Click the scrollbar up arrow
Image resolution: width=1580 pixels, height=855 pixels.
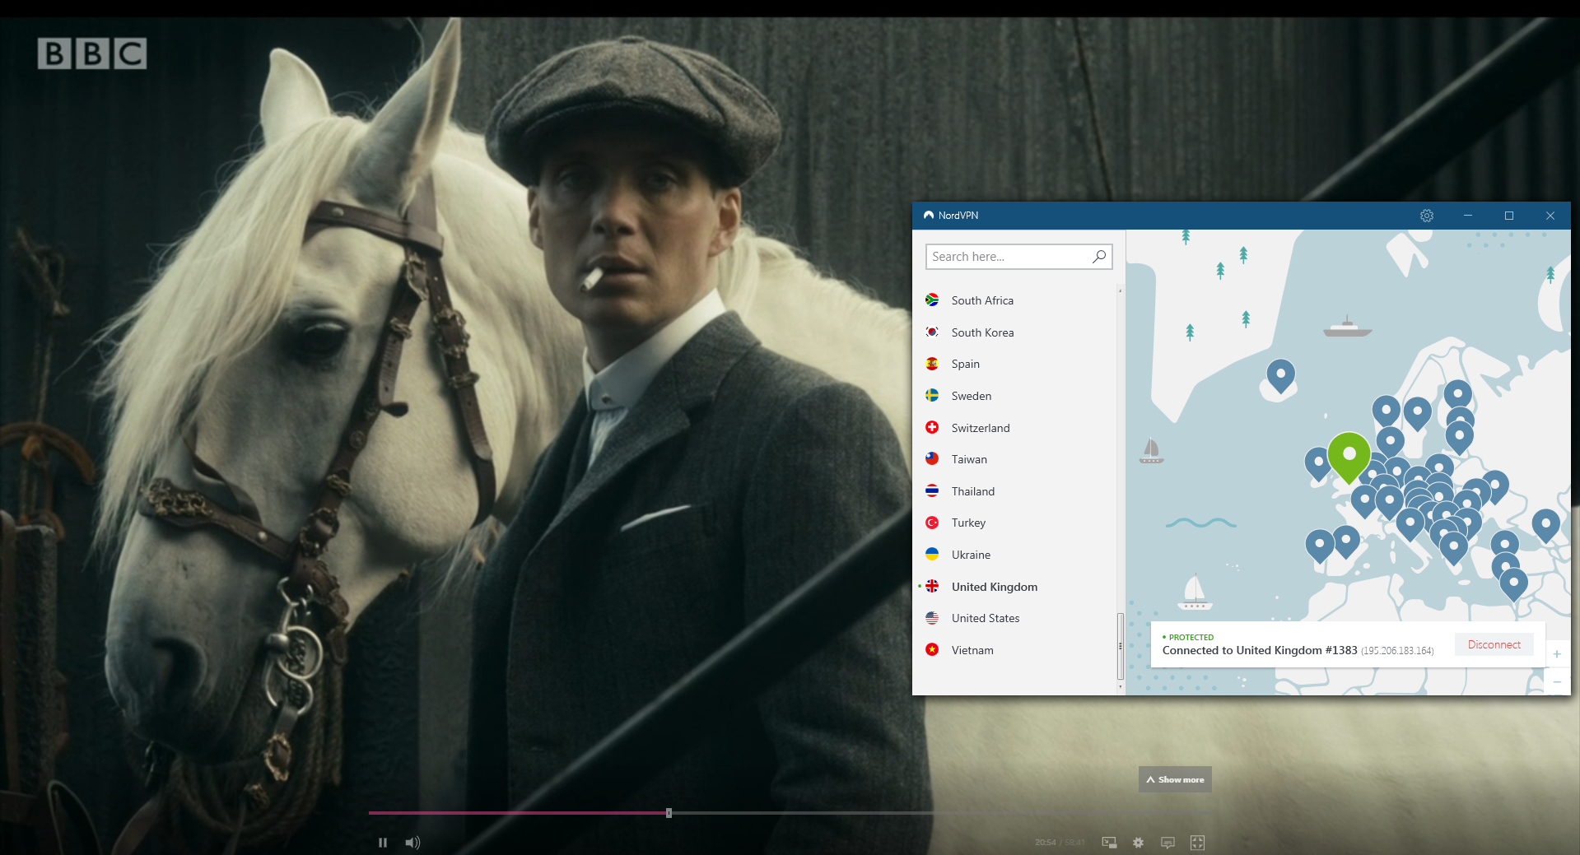1120,290
